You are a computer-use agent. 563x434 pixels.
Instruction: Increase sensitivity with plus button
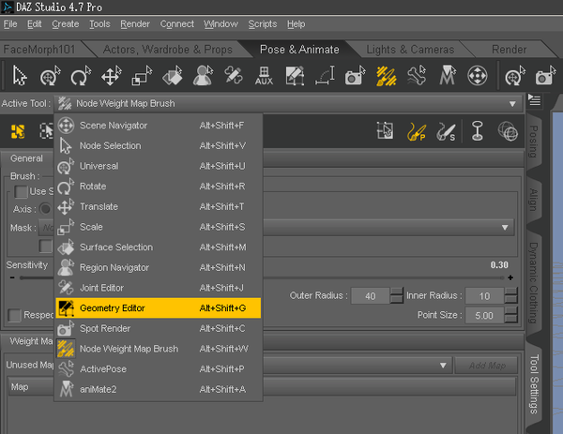[510, 277]
